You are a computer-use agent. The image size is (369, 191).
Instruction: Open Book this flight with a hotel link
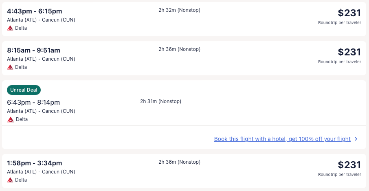coord(282,139)
